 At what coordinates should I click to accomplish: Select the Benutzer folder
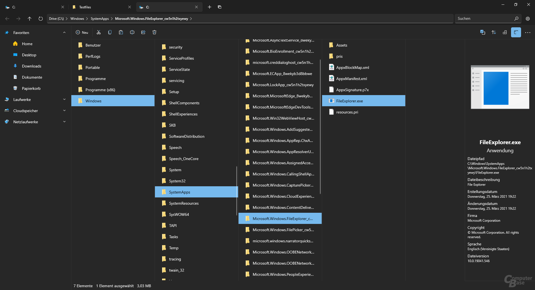pyautogui.click(x=113, y=45)
